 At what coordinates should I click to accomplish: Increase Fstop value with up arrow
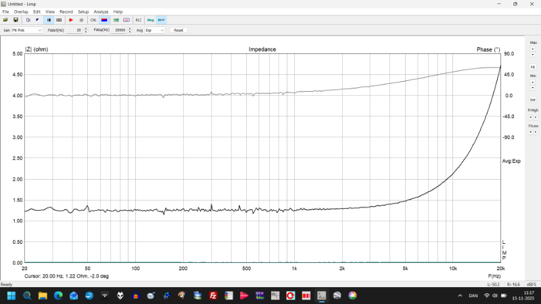click(130, 29)
